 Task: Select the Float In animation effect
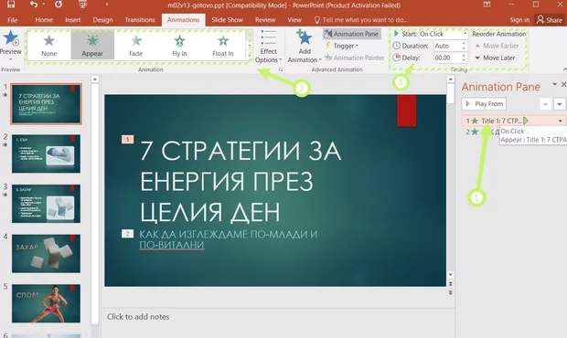[223, 45]
